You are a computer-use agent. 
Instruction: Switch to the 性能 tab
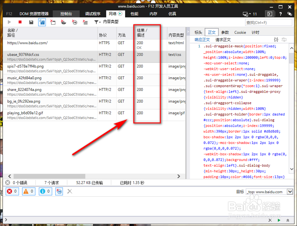coord(134,14)
